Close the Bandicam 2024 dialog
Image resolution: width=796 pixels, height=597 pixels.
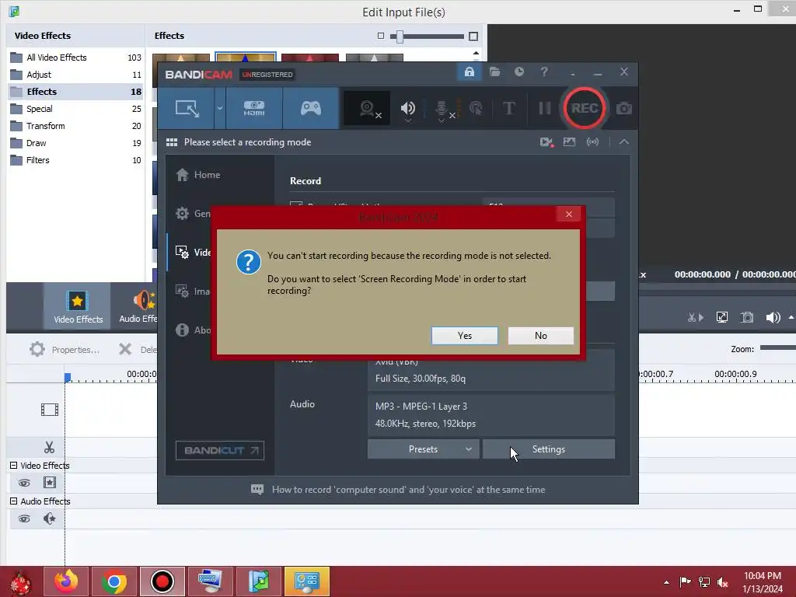point(568,215)
